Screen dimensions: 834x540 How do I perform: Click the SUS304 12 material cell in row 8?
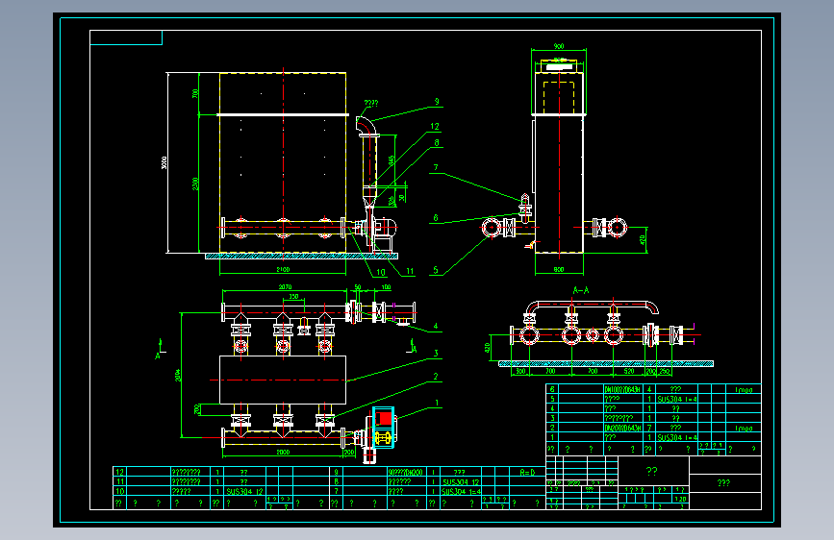click(461, 482)
